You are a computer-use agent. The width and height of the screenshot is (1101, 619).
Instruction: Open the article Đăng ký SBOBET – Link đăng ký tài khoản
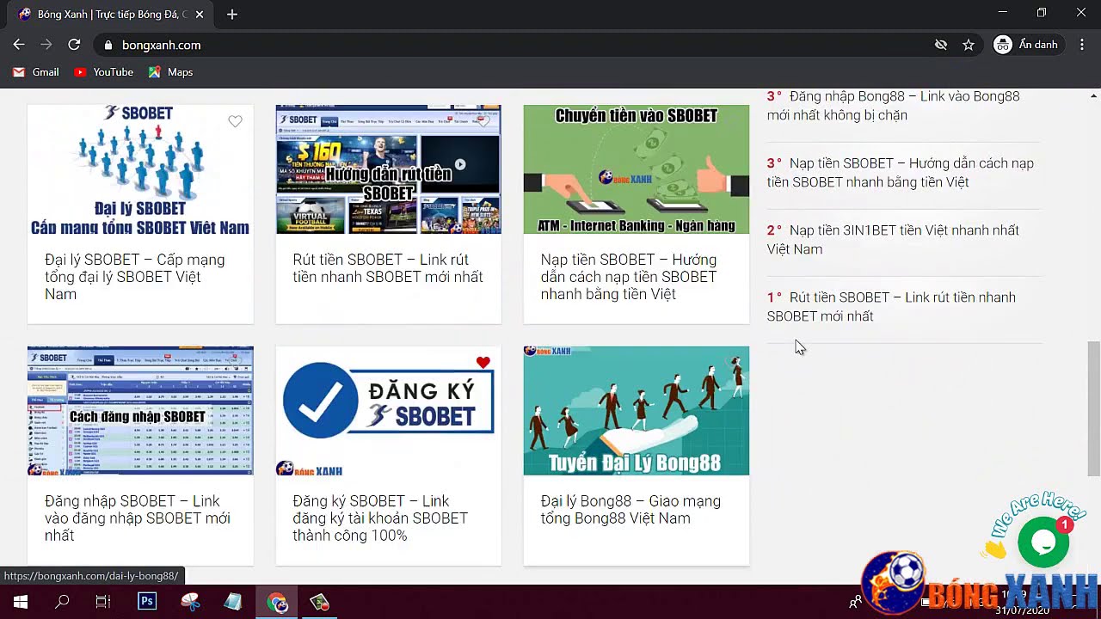click(x=380, y=518)
